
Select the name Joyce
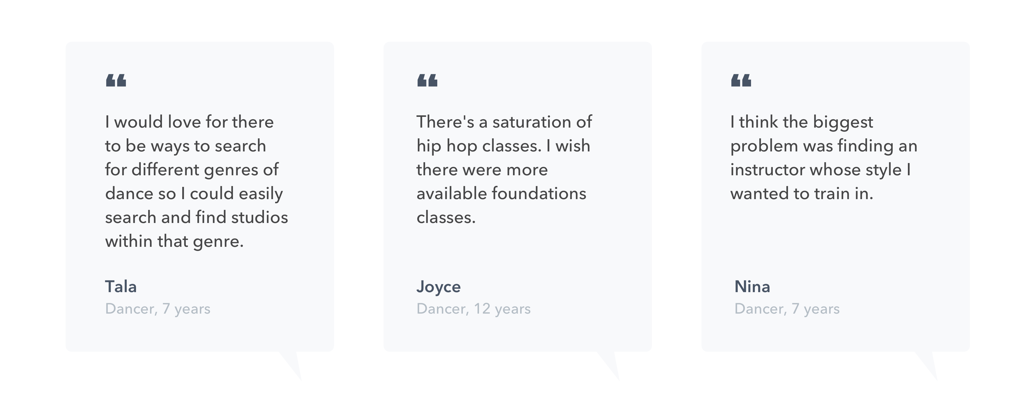pyautogui.click(x=438, y=287)
